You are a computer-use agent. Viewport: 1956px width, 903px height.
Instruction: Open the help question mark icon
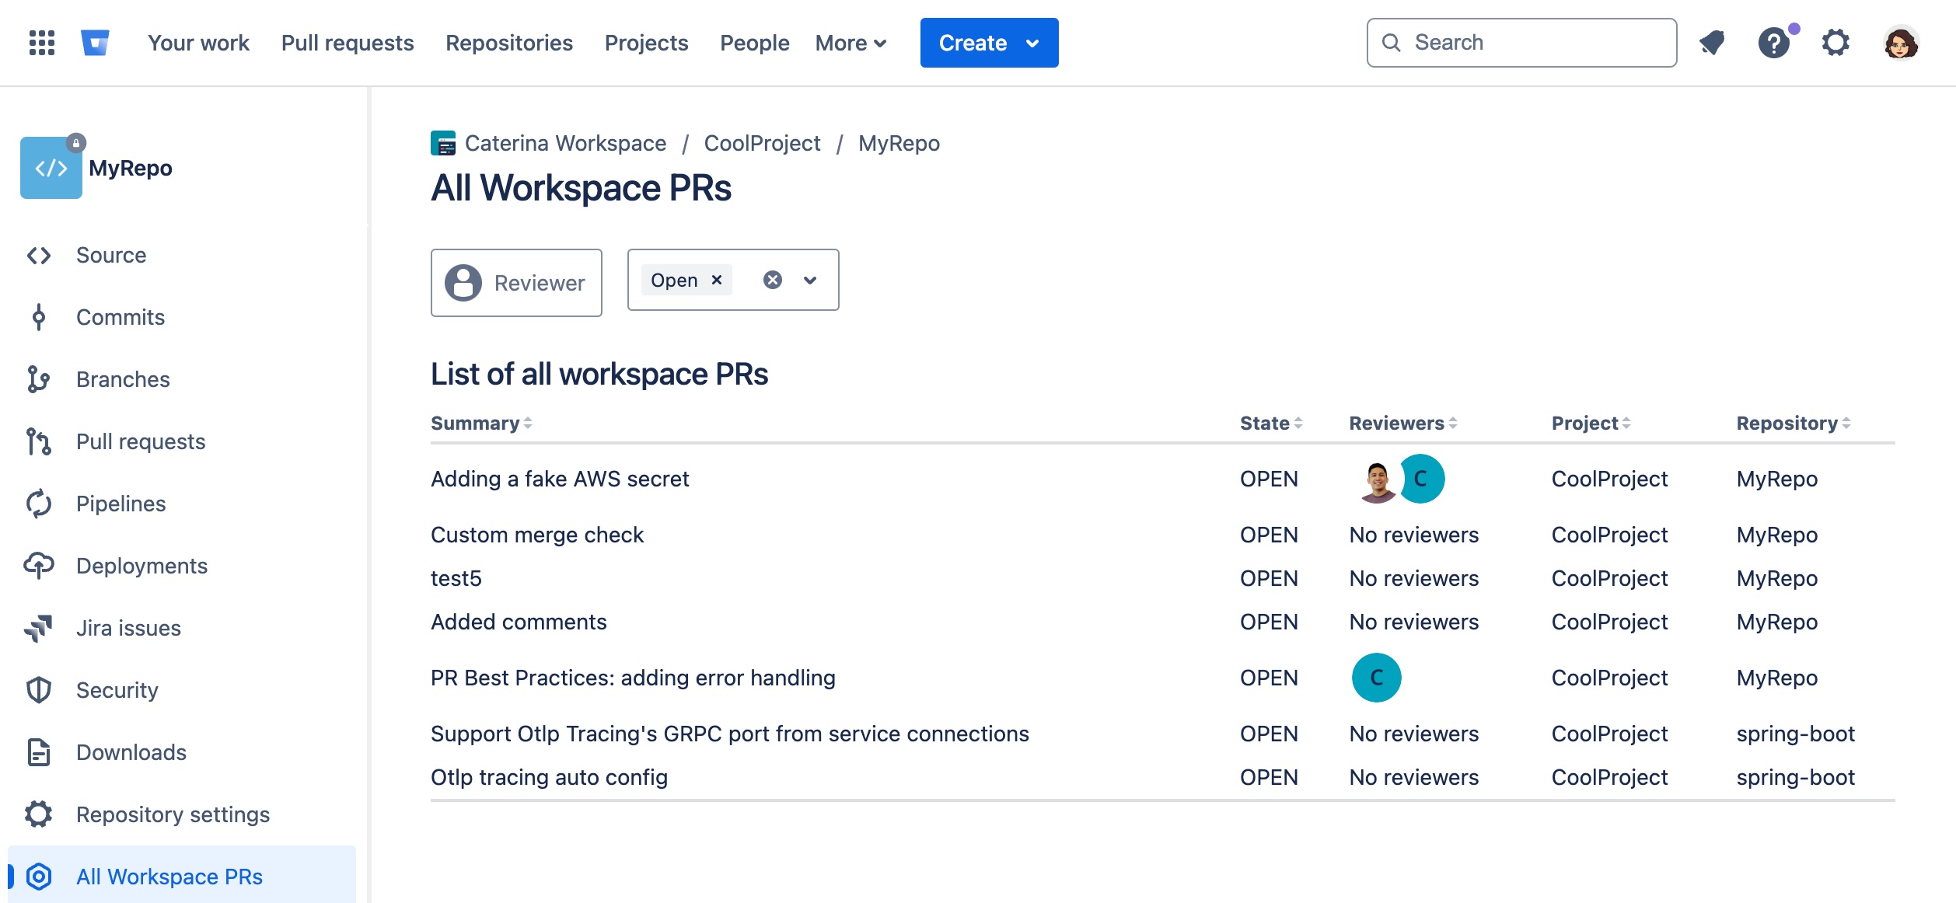[x=1774, y=43]
